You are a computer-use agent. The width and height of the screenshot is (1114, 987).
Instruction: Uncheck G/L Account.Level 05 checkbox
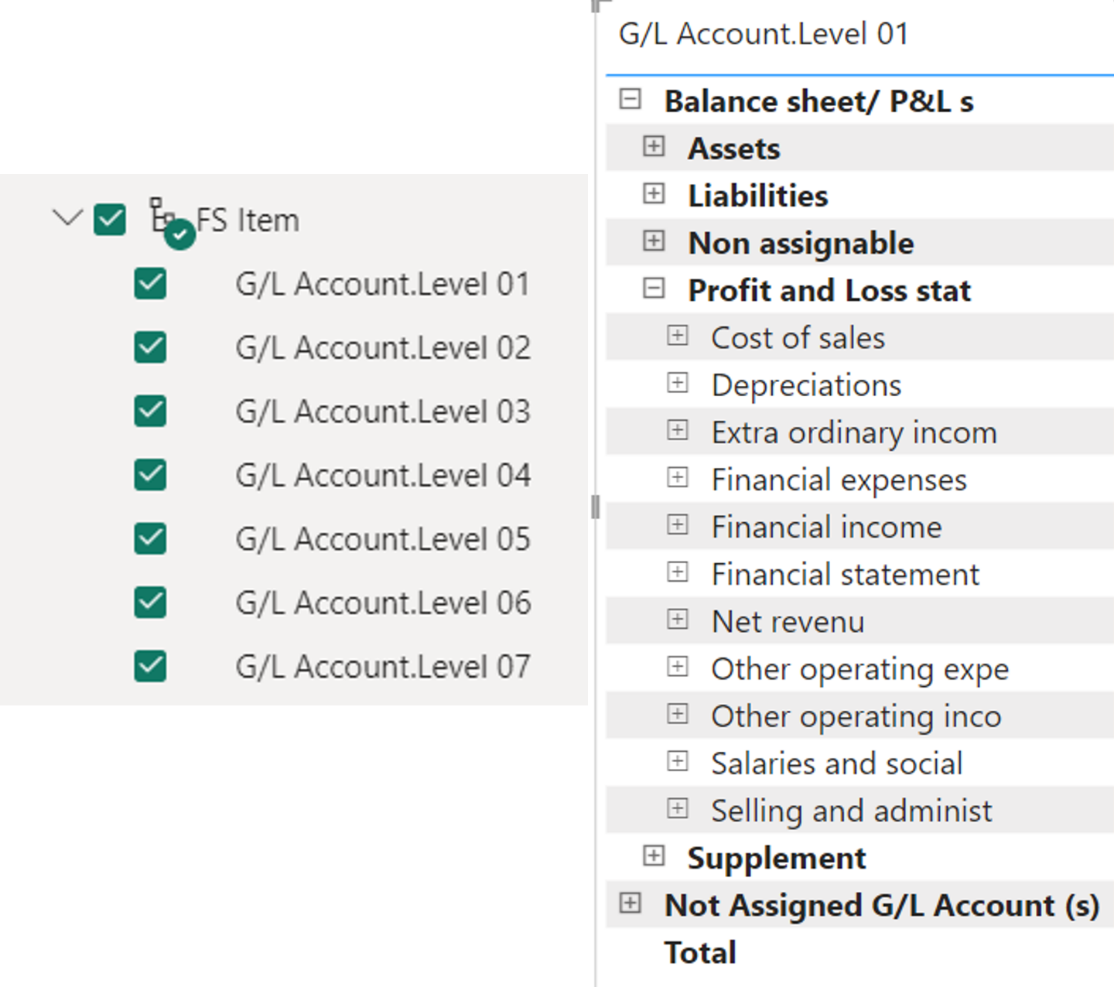[x=150, y=538]
